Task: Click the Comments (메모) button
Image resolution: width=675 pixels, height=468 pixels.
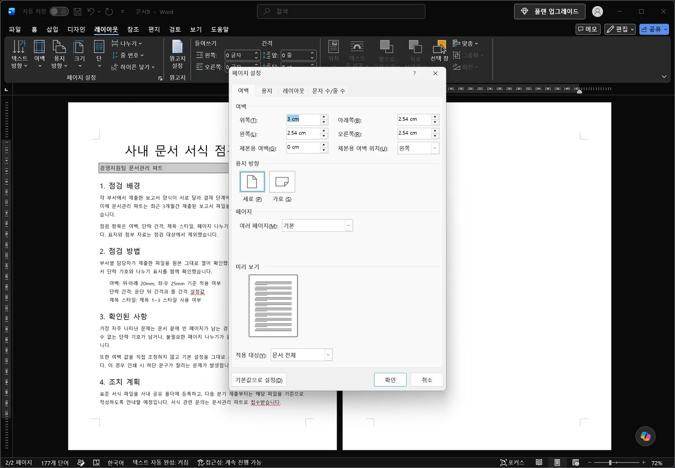Action: pyautogui.click(x=588, y=29)
